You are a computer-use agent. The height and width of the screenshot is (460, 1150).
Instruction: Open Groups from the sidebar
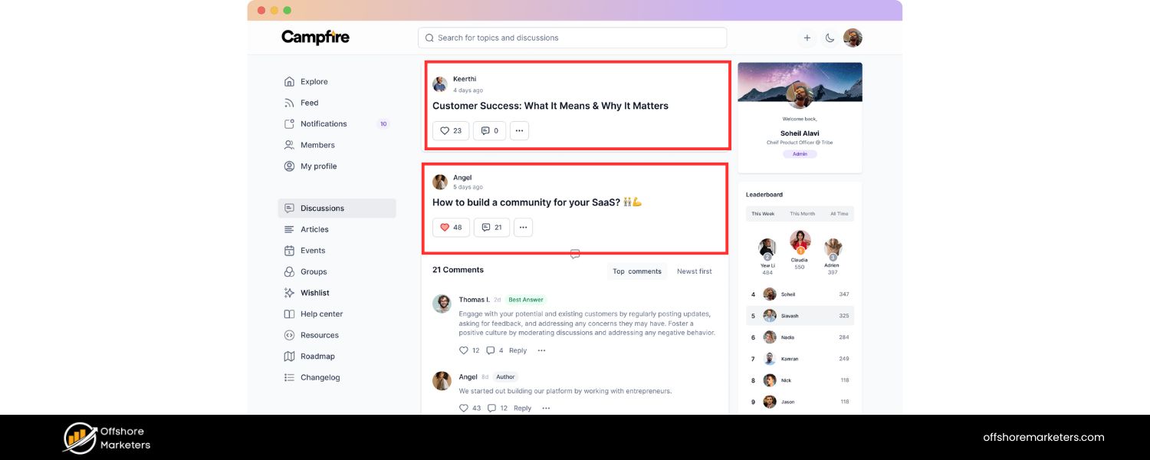[x=313, y=271]
